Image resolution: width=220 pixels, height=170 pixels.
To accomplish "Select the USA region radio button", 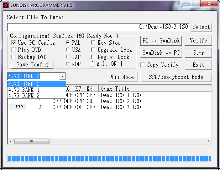I will (68, 50).
